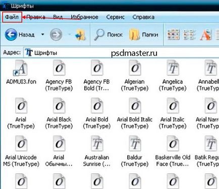Open the Сервис menu

point(116,17)
